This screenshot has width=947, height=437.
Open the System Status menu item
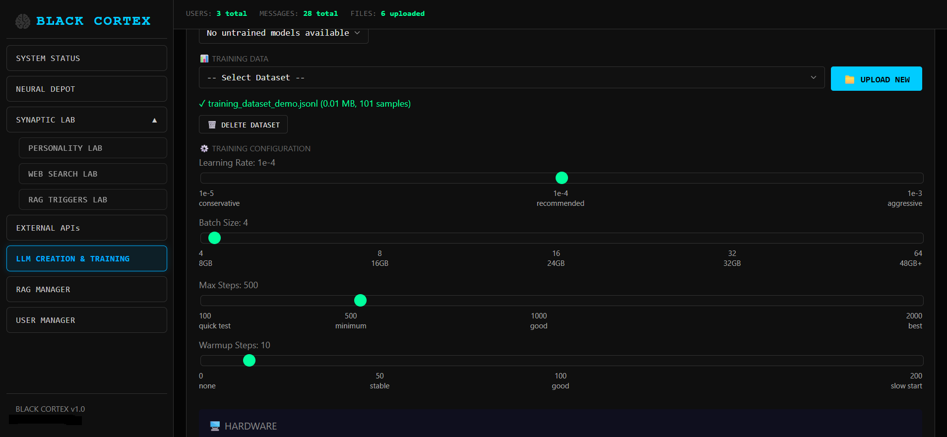[x=87, y=59]
